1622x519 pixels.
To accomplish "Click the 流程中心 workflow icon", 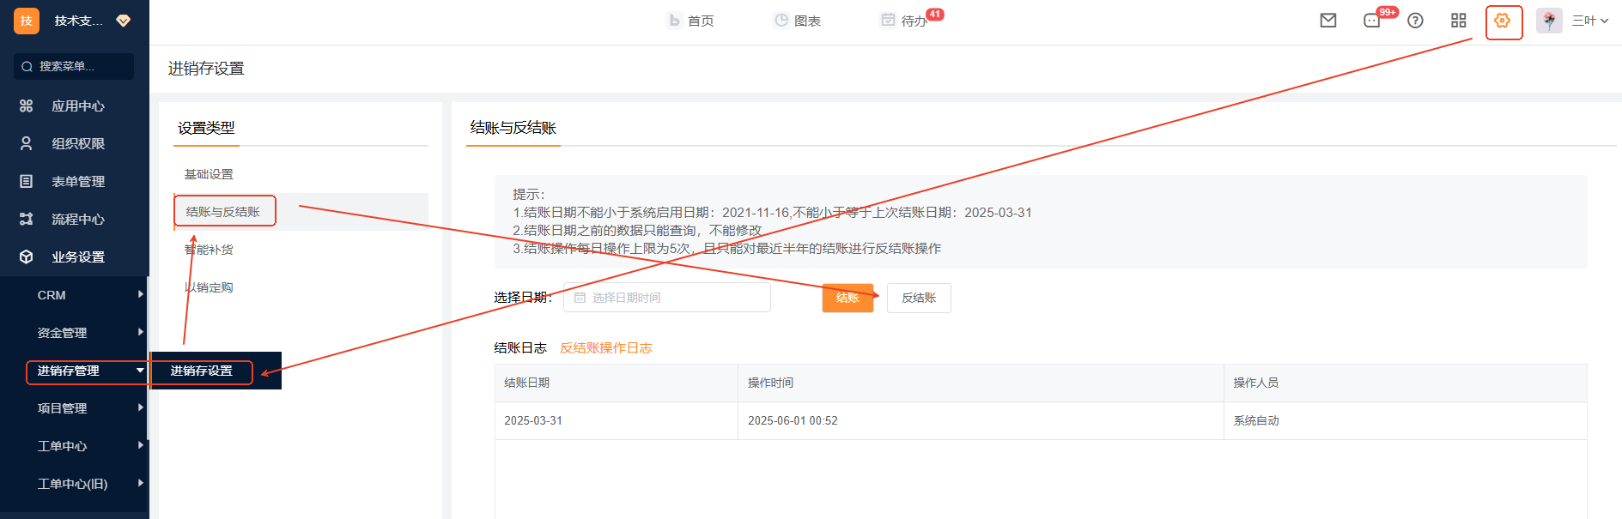I will pyautogui.click(x=27, y=219).
